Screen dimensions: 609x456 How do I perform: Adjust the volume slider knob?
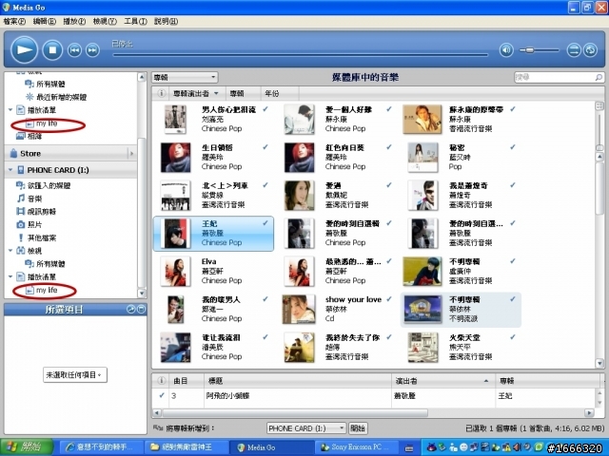coord(530,50)
